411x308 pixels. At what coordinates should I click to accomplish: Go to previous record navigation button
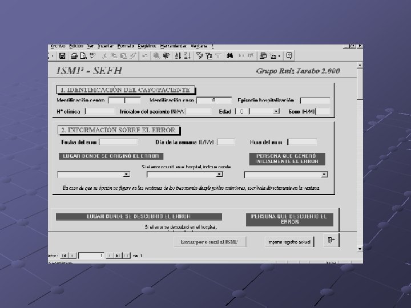[x=72, y=256]
